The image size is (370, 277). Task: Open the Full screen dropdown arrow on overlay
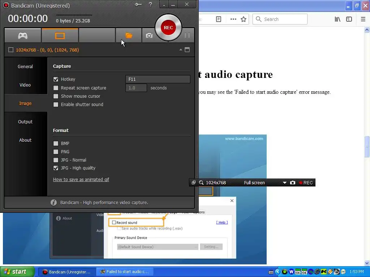[x=285, y=183]
